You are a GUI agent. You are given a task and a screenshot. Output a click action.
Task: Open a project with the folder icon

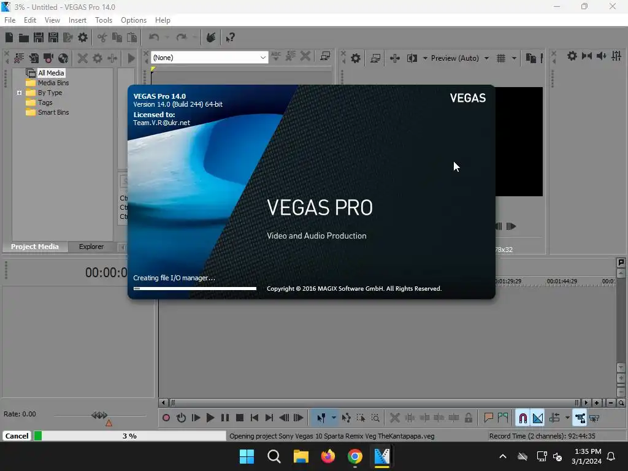pyautogui.click(x=24, y=37)
